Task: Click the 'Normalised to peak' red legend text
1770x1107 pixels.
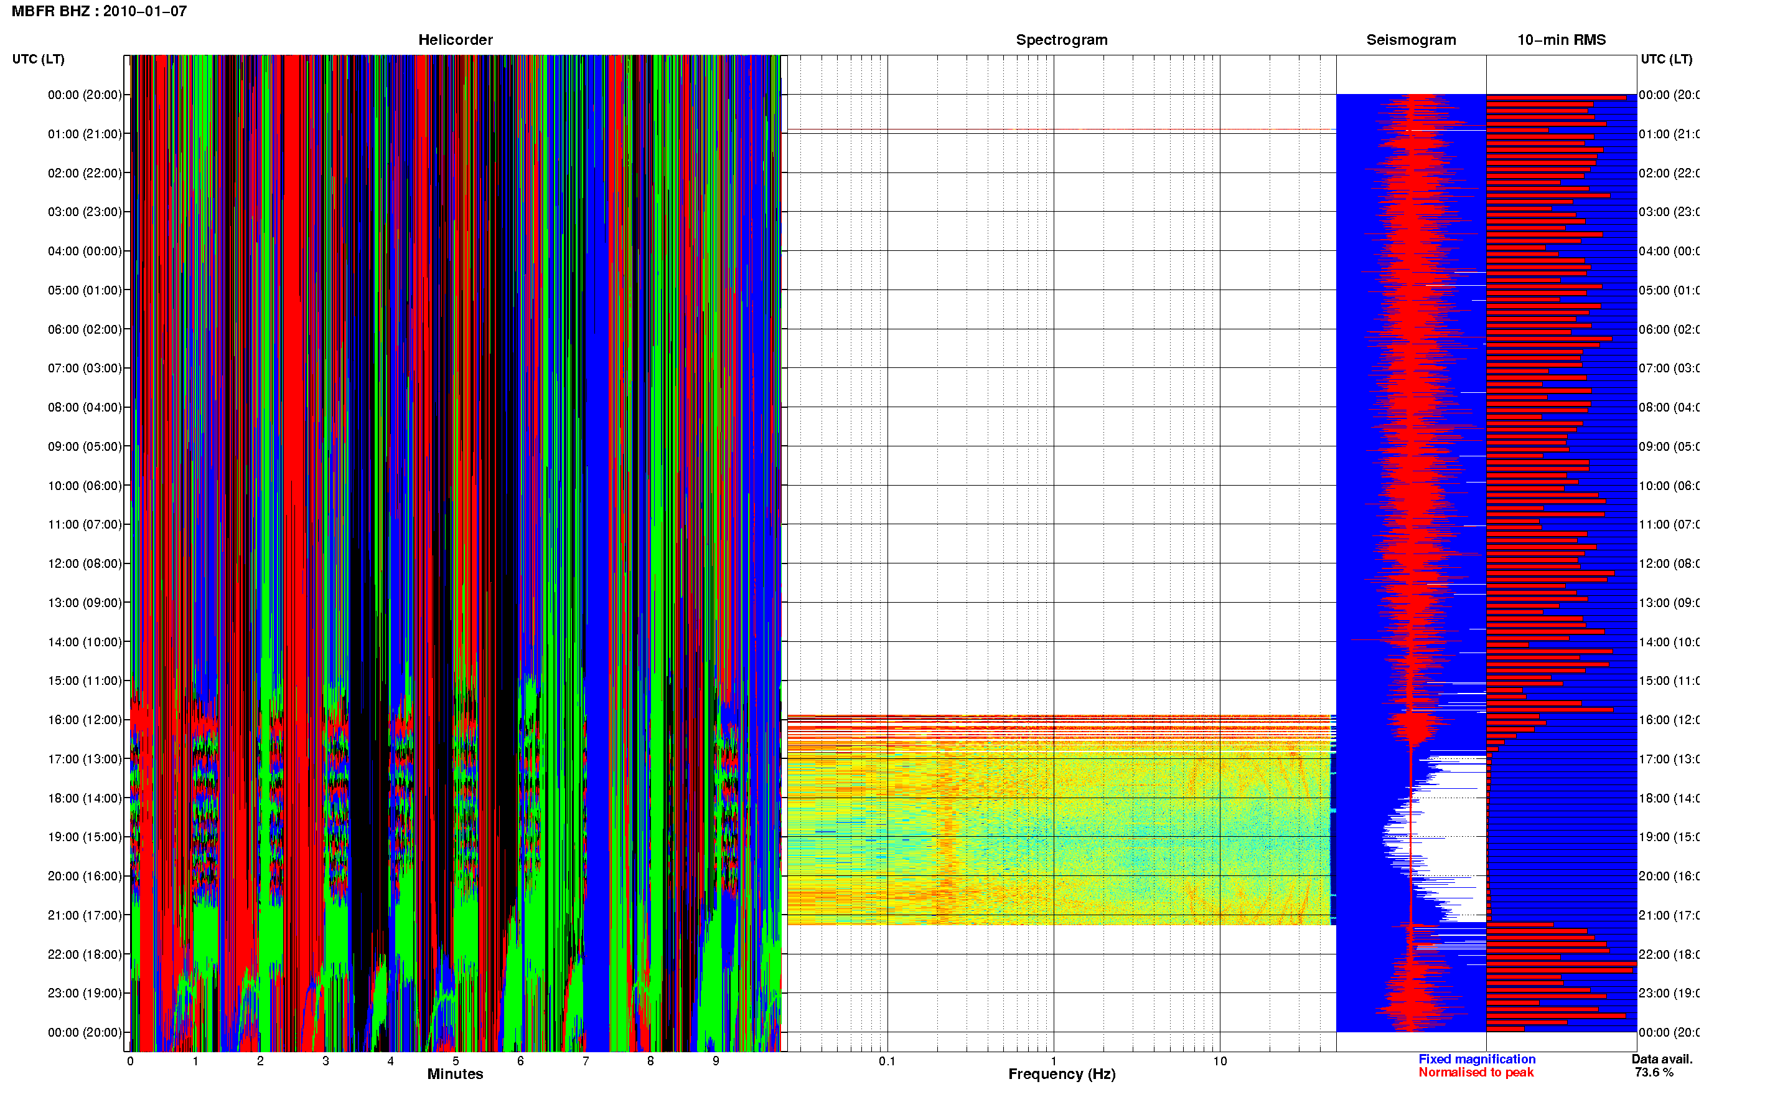Action: pyautogui.click(x=1476, y=1073)
